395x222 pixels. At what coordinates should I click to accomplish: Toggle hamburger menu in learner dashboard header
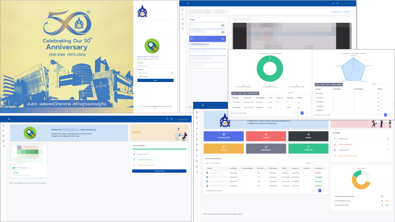9,119
